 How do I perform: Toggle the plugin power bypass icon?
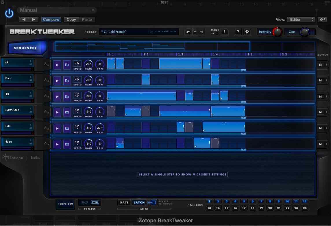click(9, 13)
